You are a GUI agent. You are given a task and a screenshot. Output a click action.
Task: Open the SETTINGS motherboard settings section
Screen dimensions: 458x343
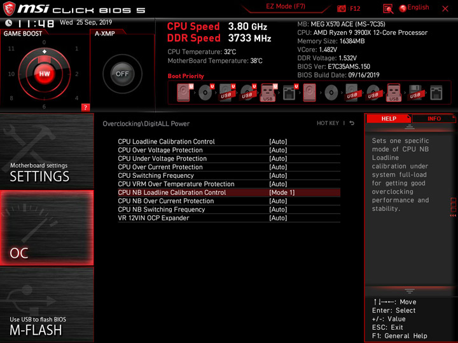(x=46, y=151)
